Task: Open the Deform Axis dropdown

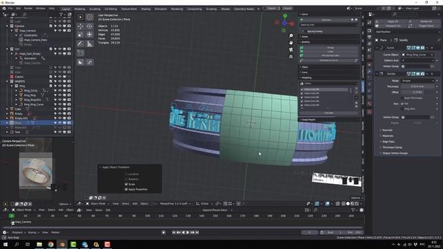Action: 417,60
